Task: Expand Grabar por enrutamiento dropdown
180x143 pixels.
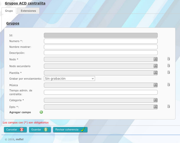Action: pos(69,79)
